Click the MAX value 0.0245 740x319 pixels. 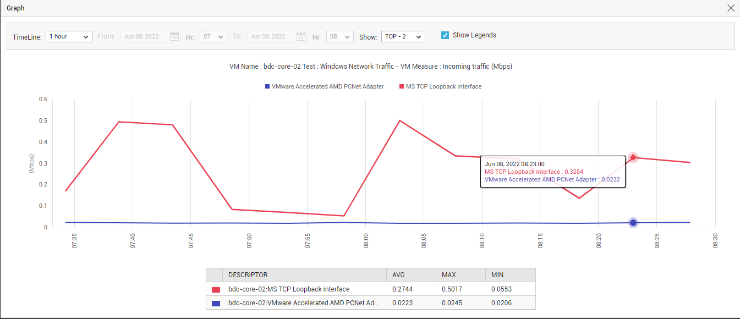click(451, 304)
